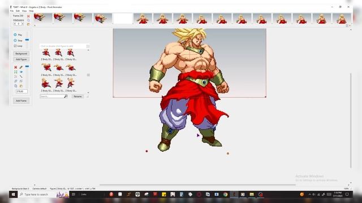This screenshot has height=203, width=362.
Task: Click the figure list scroll down arrow
Action: click(x=88, y=92)
